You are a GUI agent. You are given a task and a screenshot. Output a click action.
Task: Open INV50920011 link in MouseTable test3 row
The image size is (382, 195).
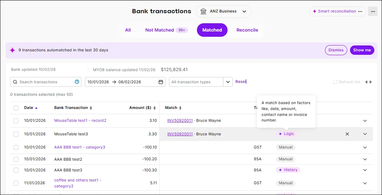point(180,134)
